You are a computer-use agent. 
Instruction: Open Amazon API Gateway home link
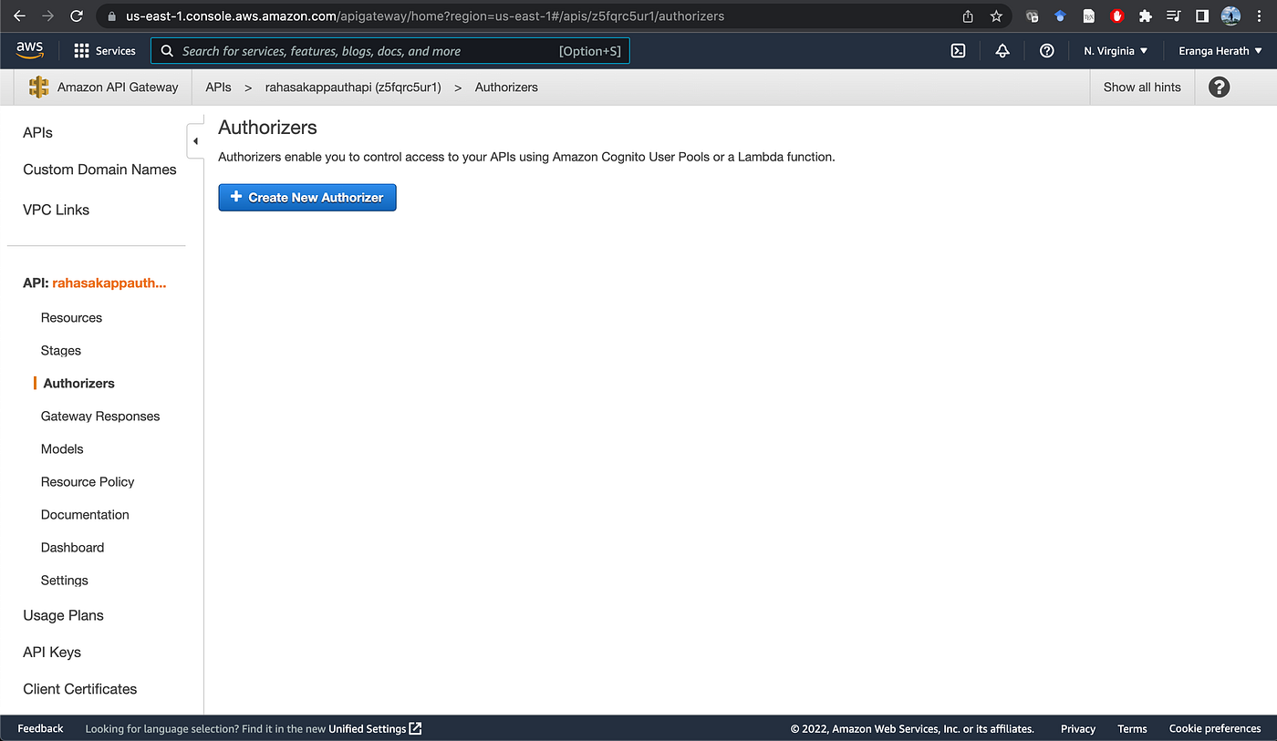point(118,87)
